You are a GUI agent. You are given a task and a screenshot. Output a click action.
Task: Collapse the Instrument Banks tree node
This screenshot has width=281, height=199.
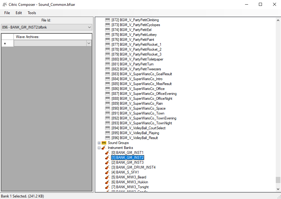(x=99, y=148)
